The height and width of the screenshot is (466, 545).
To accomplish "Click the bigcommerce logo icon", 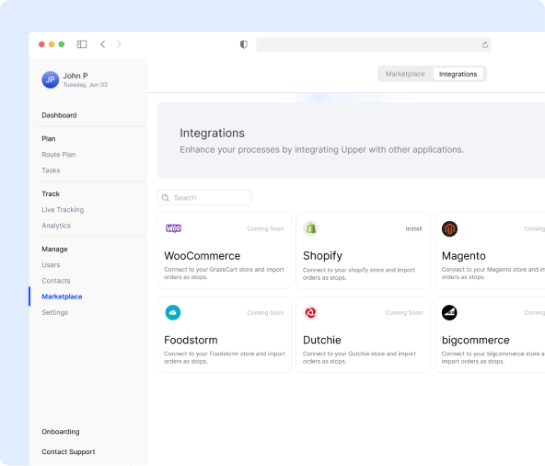I will pos(449,312).
